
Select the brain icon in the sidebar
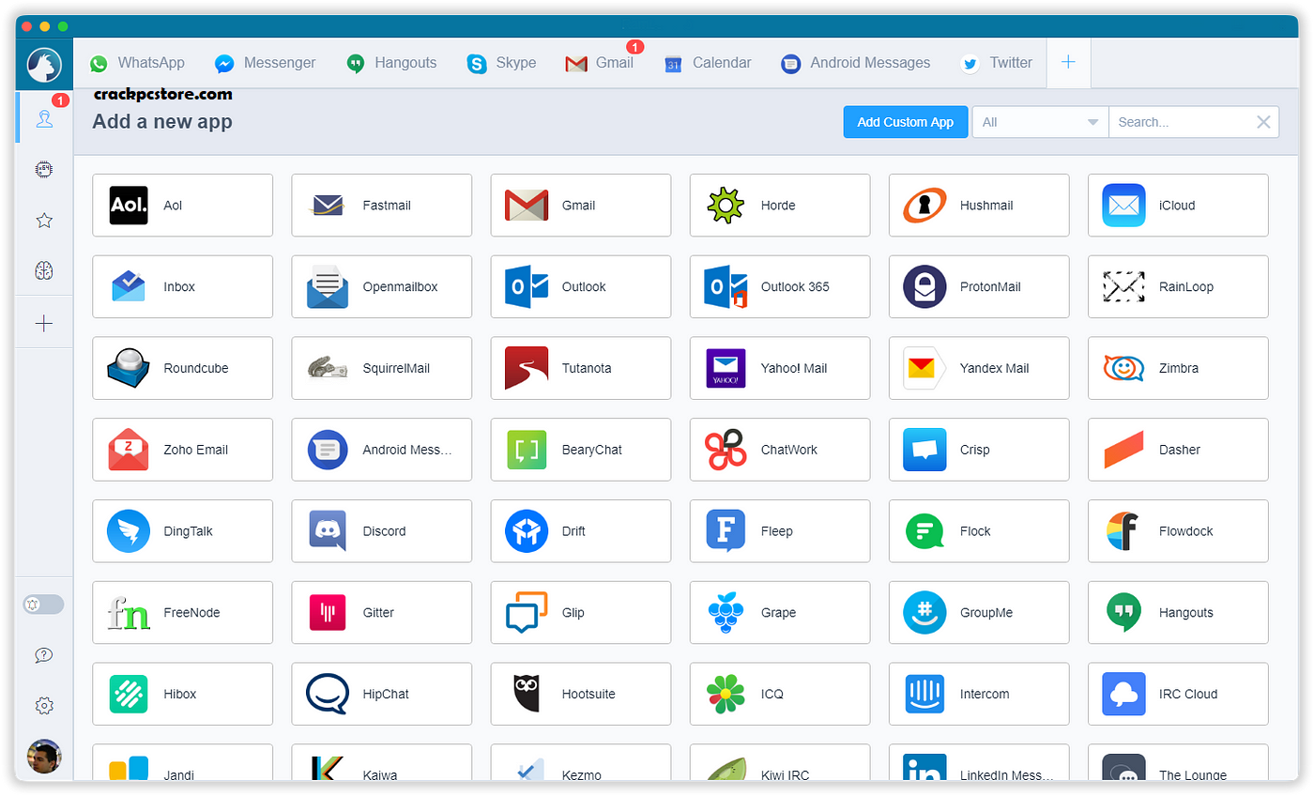click(x=44, y=271)
